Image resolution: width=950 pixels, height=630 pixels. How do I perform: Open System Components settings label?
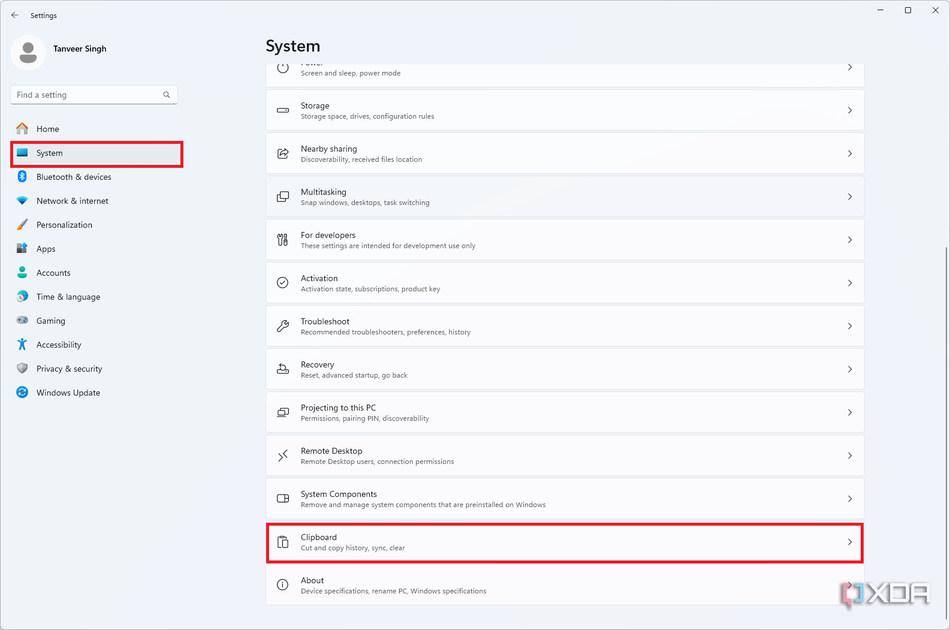[x=339, y=494]
